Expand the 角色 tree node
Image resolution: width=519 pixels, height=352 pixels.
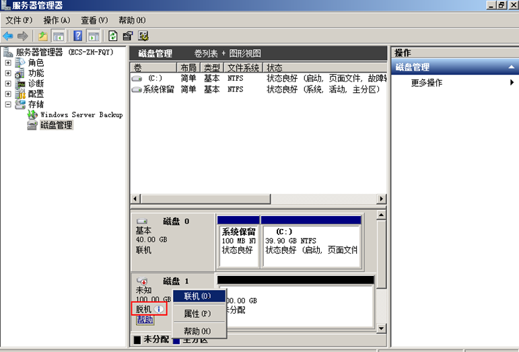tap(8, 63)
